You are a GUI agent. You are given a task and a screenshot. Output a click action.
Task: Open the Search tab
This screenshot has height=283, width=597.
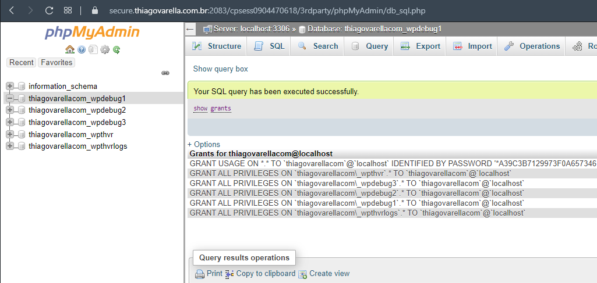pyautogui.click(x=317, y=46)
